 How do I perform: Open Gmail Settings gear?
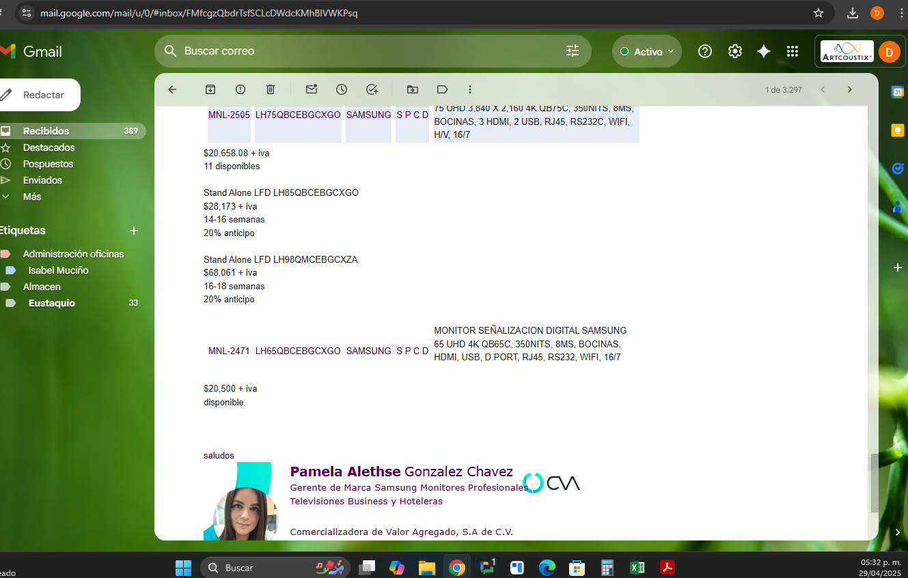click(x=735, y=51)
